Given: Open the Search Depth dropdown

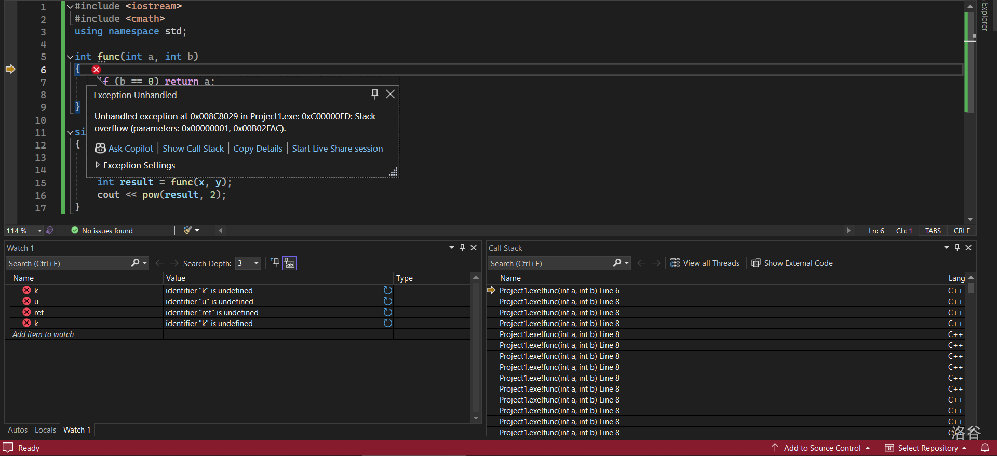Looking at the screenshot, I should point(256,264).
